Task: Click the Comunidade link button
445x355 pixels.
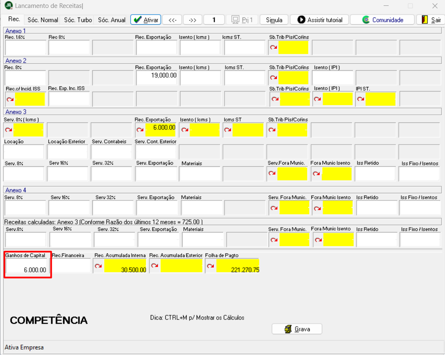Action: pyautogui.click(x=382, y=20)
